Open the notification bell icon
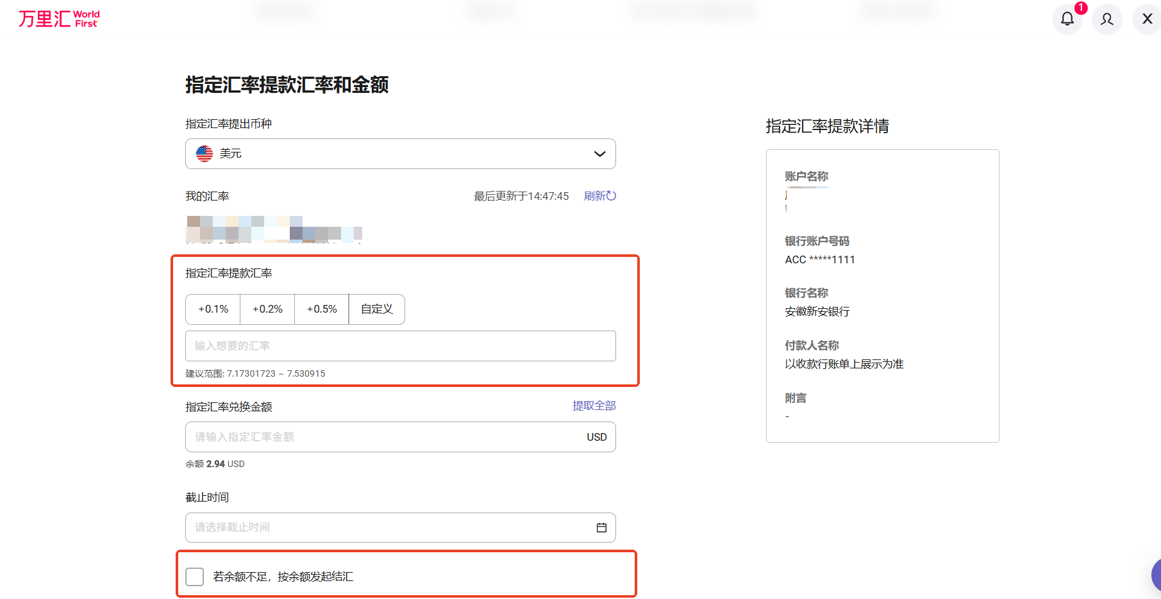This screenshot has width=1161, height=599. (x=1067, y=19)
